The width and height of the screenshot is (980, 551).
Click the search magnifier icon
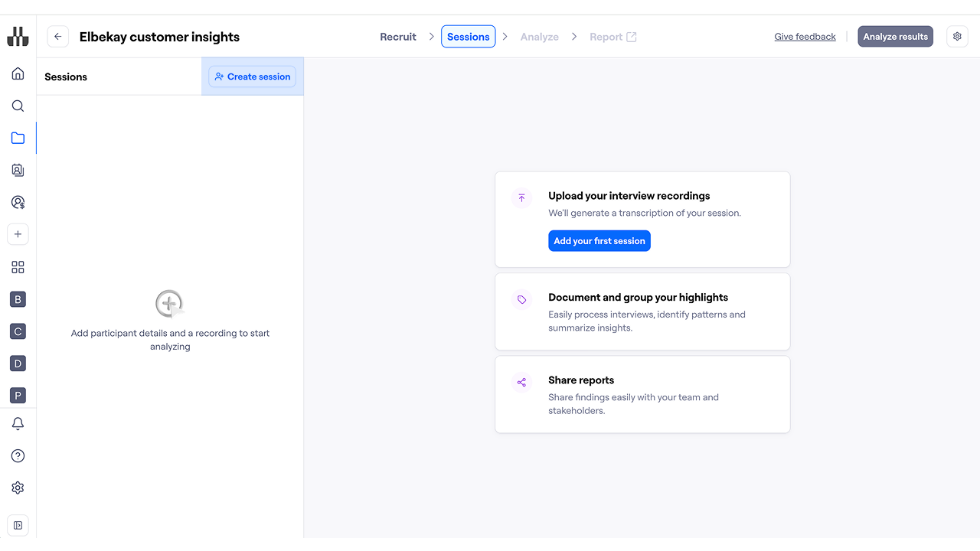point(18,106)
